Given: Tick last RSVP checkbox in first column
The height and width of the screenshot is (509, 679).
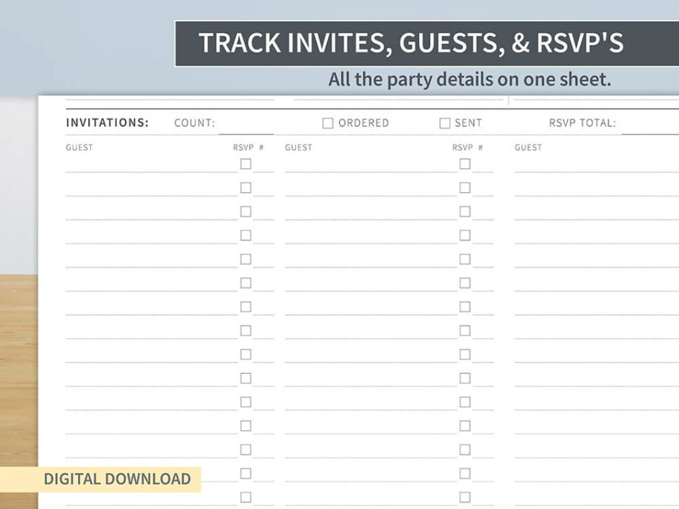Looking at the screenshot, I should 246,497.
